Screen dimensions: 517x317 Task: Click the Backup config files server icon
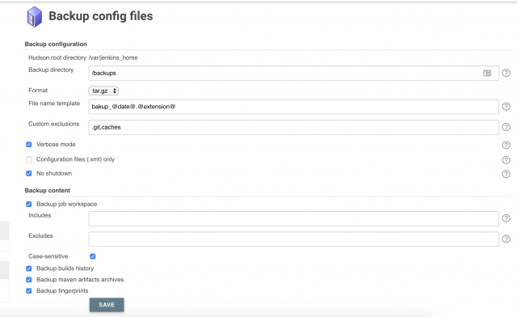point(34,17)
